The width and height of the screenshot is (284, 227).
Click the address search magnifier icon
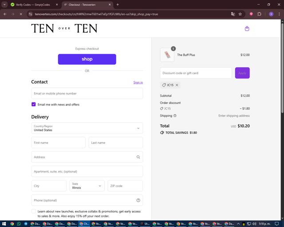tap(138, 157)
